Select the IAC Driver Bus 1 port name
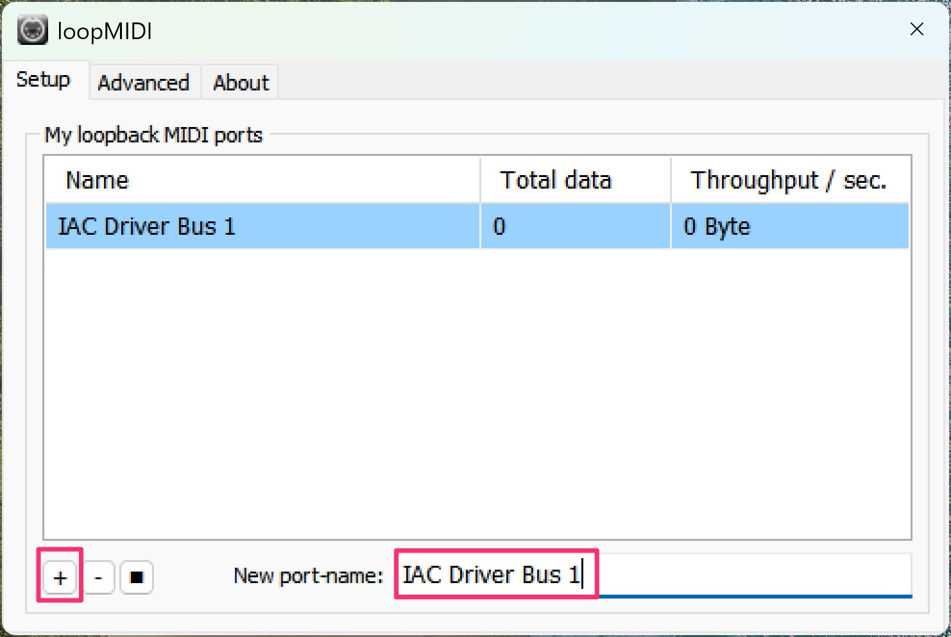 pos(147,226)
